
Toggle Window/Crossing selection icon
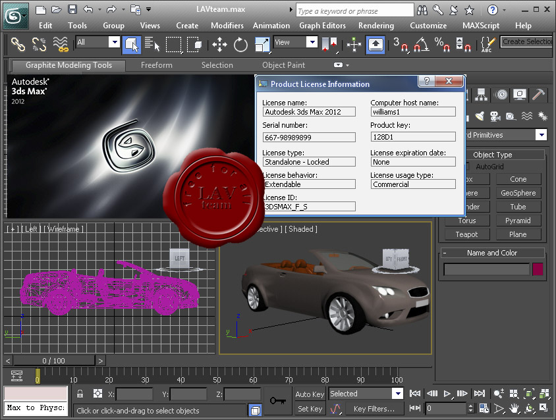tap(194, 45)
